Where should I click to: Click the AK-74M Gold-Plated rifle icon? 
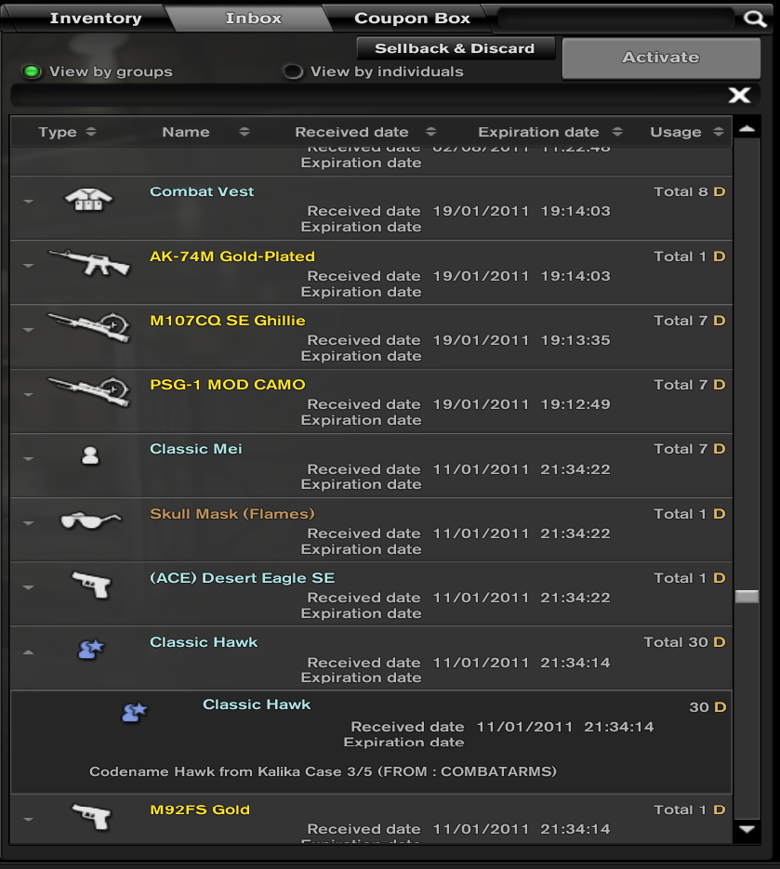point(88,262)
